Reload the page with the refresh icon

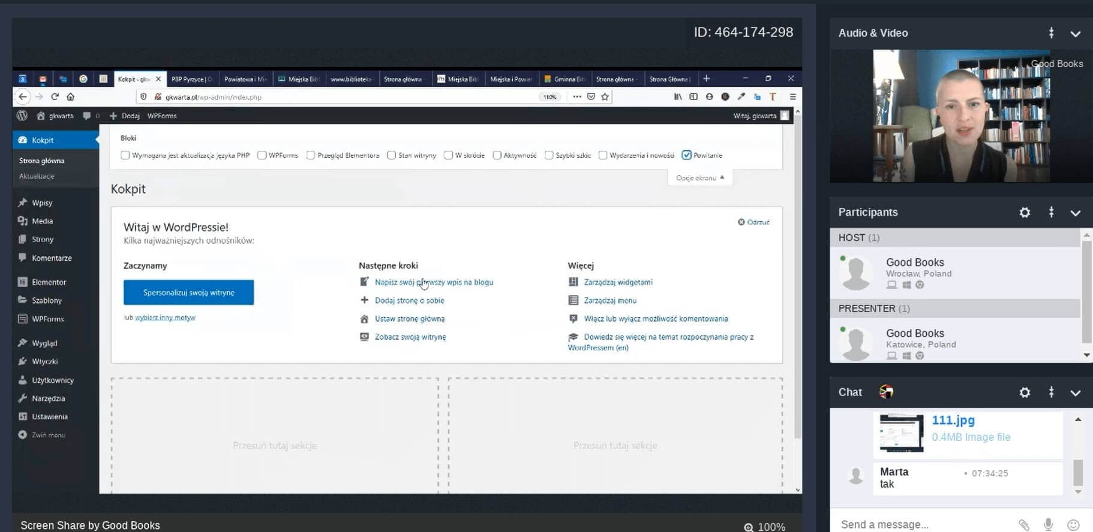pyautogui.click(x=55, y=96)
